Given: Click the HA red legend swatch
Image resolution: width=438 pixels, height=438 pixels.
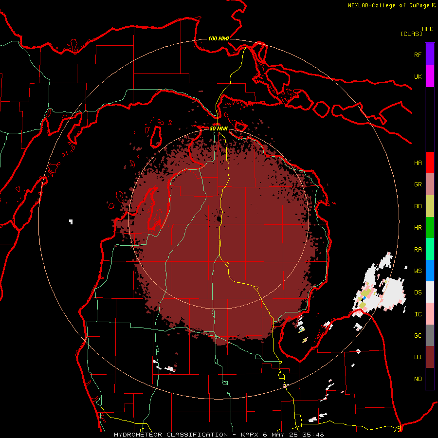Looking at the screenshot, I should [430, 163].
